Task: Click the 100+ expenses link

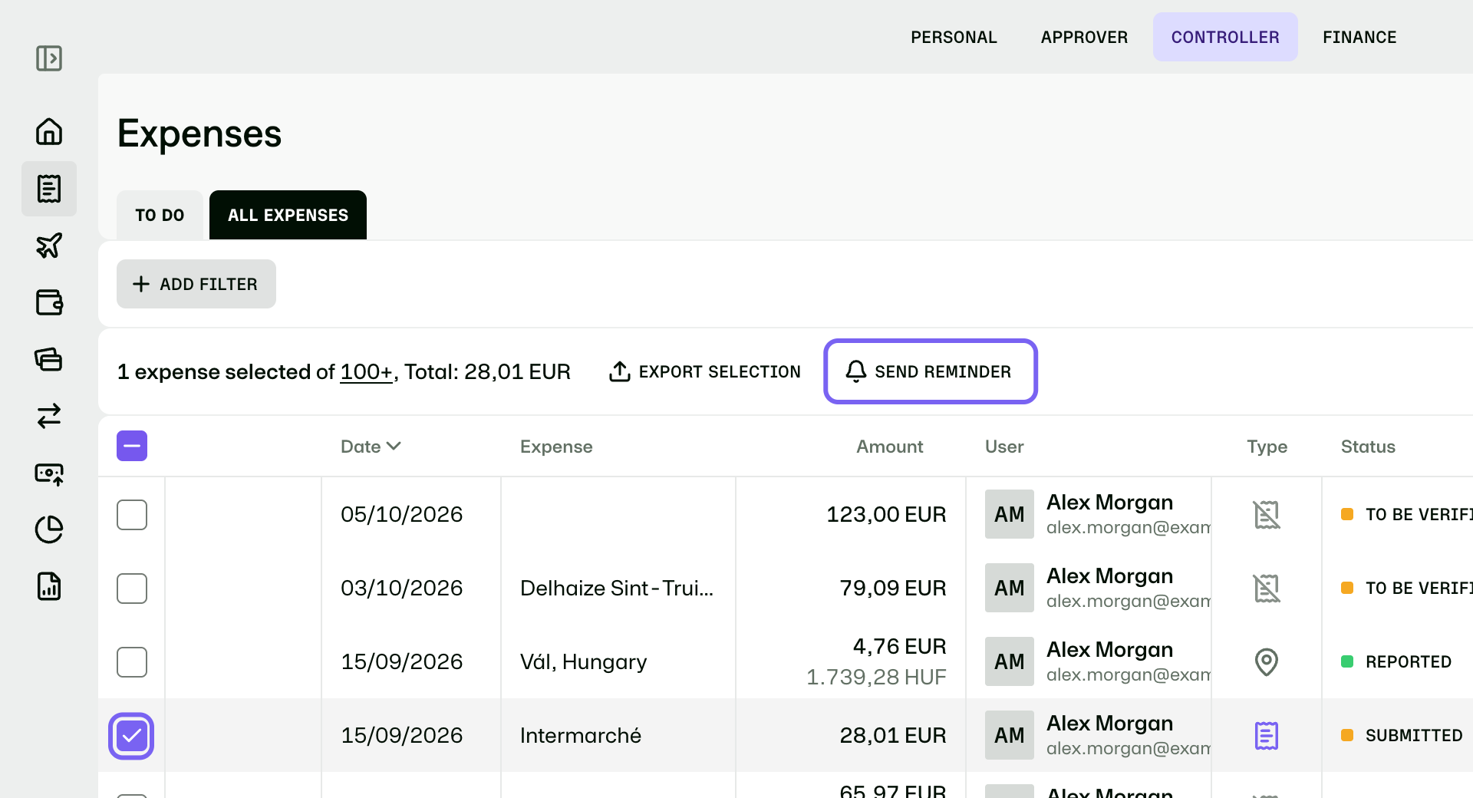Action: [x=366, y=371]
